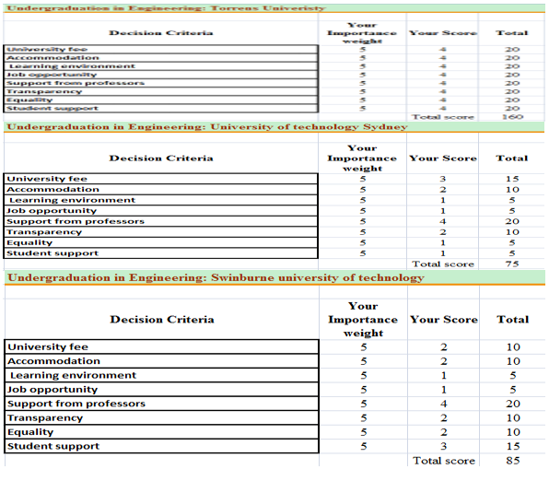The image size is (549, 481).
Task: Select Equality cell in Swinburne table
Action: 161,432
